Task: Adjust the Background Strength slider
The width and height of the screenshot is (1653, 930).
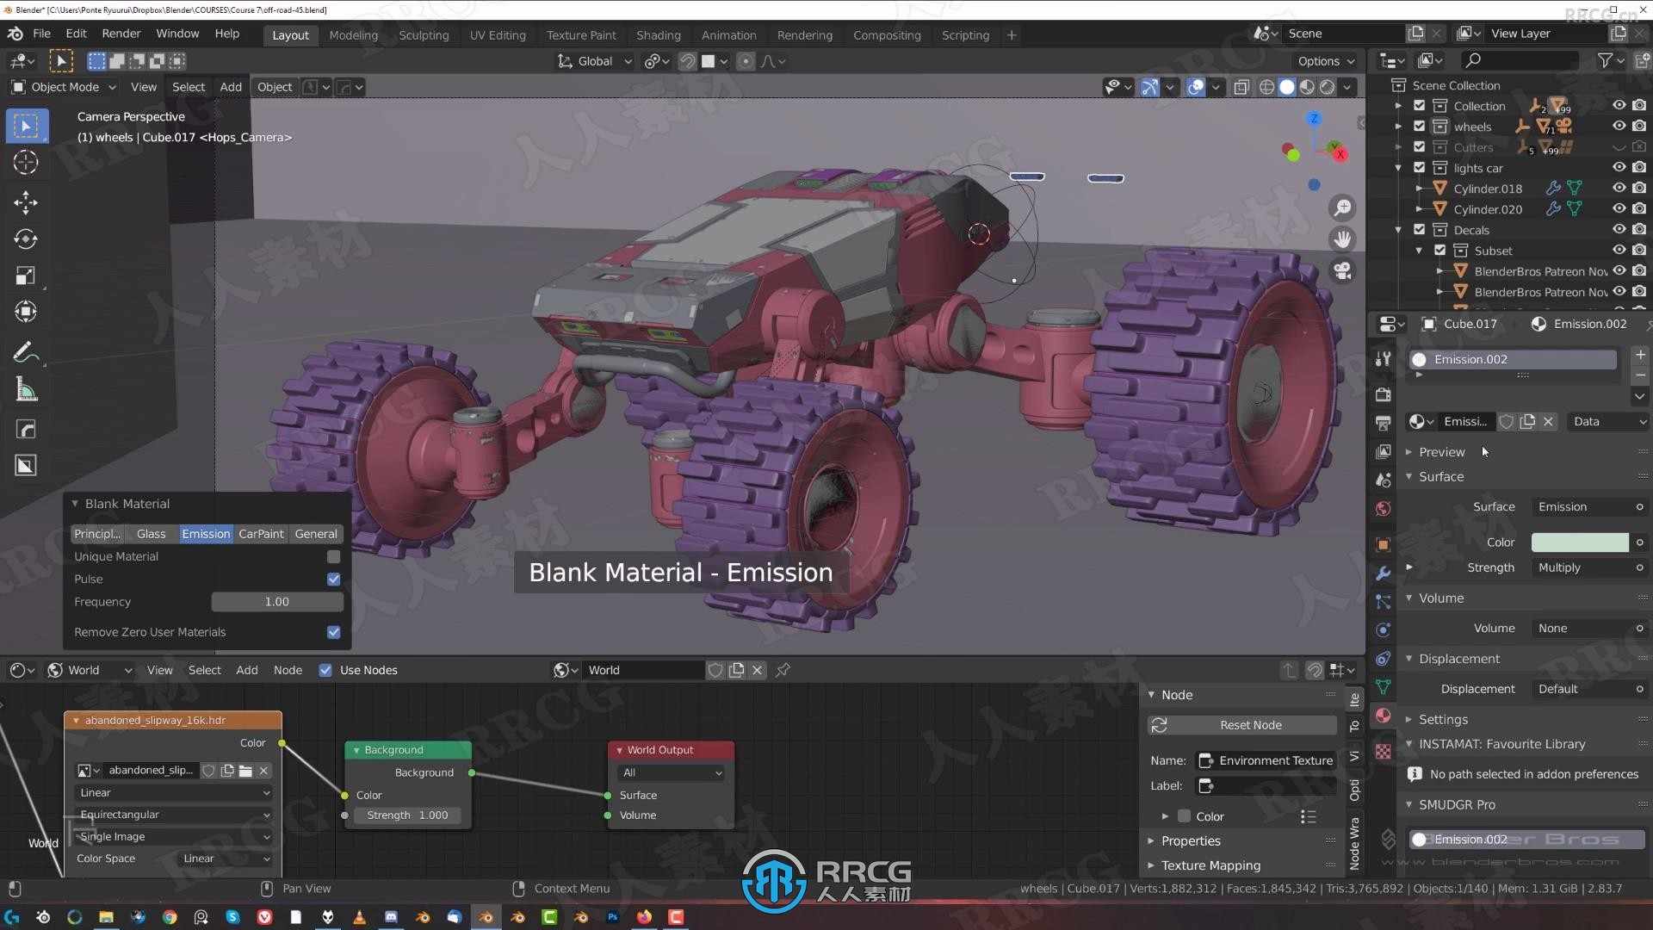Action: pos(407,815)
